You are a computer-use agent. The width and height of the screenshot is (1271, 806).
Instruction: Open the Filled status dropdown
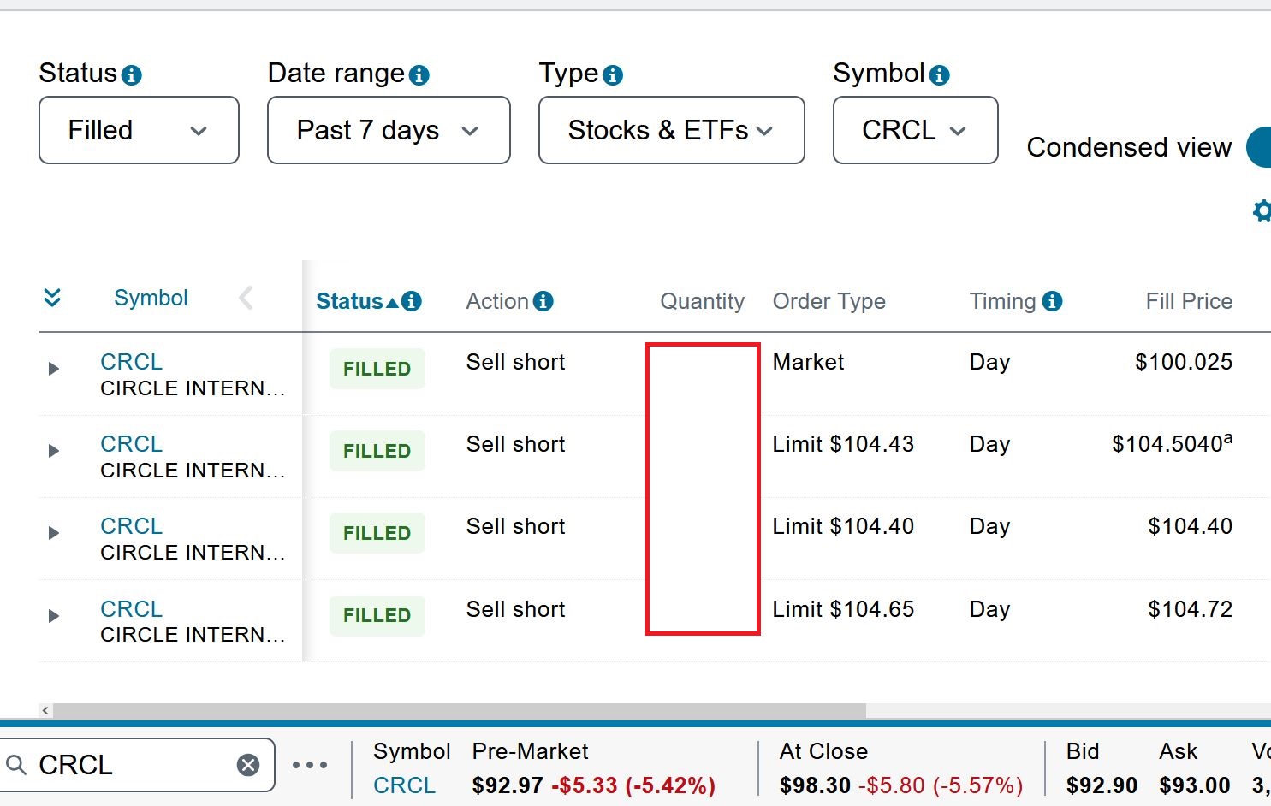point(139,130)
